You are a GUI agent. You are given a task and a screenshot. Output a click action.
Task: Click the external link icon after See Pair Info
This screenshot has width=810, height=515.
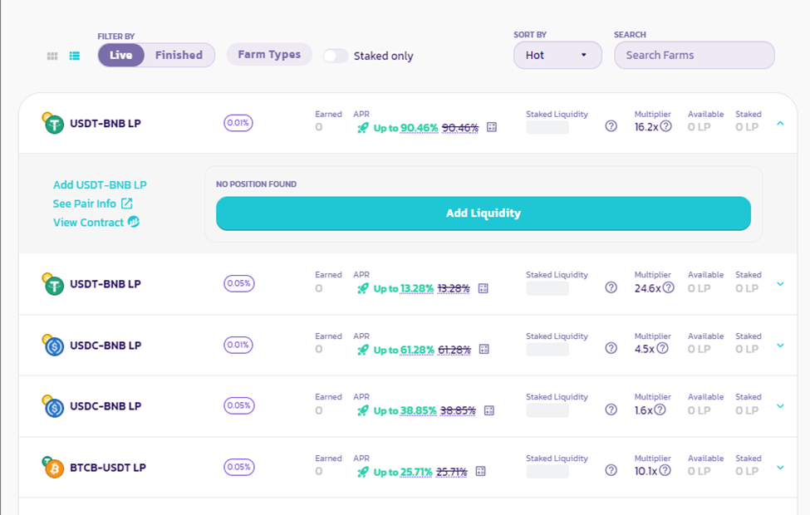point(126,204)
